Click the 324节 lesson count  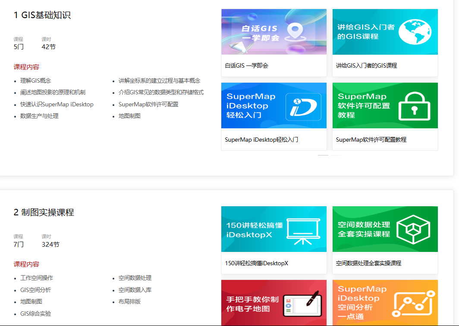tap(50, 244)
